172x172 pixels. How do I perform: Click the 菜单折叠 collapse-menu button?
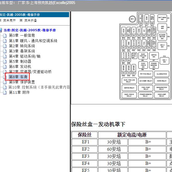pyautogui.click(x=30, y=20)
